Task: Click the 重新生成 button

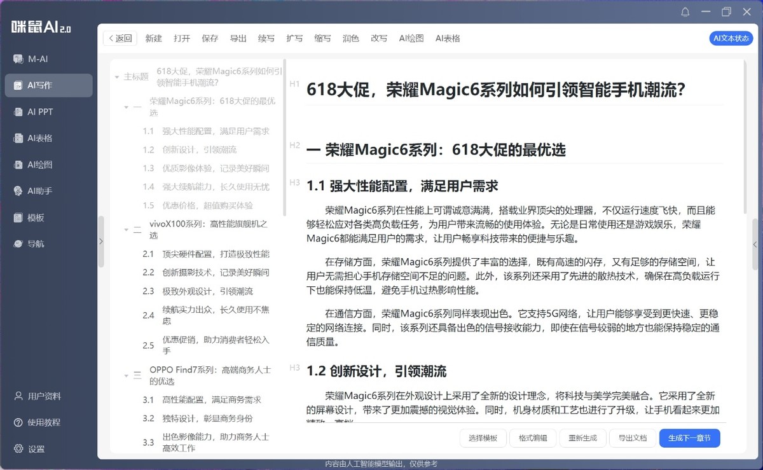Action: (583, 438)
